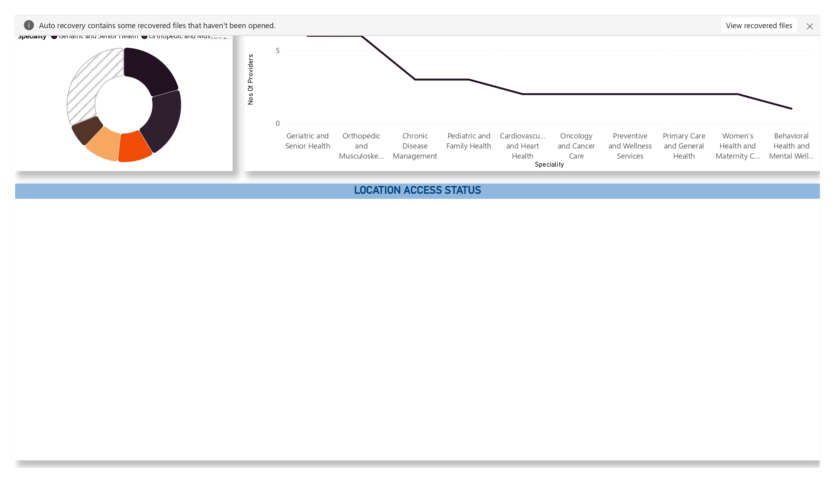The height and width of the screenshot is (483, 835).
Task: Click Pediatric and Family Health axis label
Action: (x=468, y=141)
